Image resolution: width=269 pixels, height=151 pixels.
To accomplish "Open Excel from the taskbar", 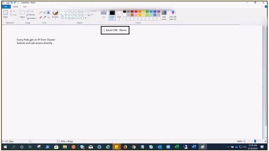I will click(177, 147).
